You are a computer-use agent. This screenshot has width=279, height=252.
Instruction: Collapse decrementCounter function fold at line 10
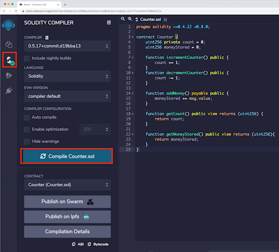pos(133,73)
